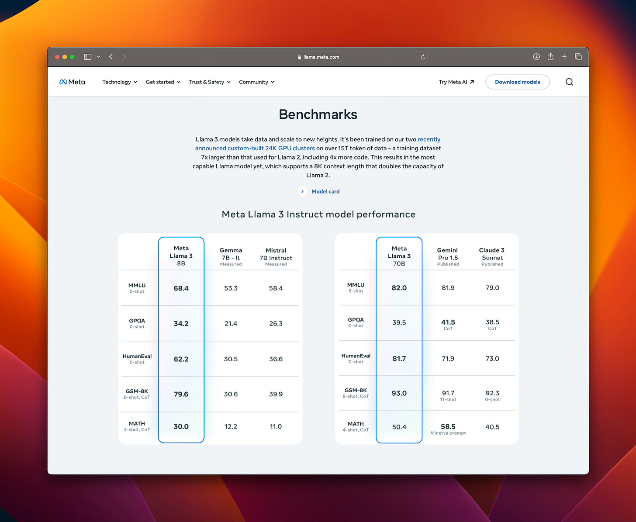The width and height of the screenshot is (636, 522).
Task: Click the 11.0 Mistral MATH score
Action: (276, 426)
